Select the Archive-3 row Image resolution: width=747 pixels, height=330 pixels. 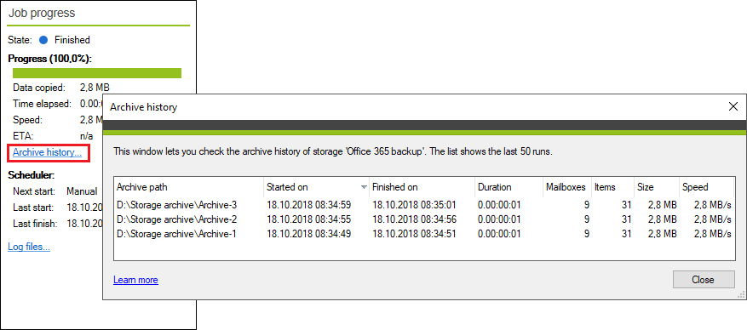click(x=424, y=206)
